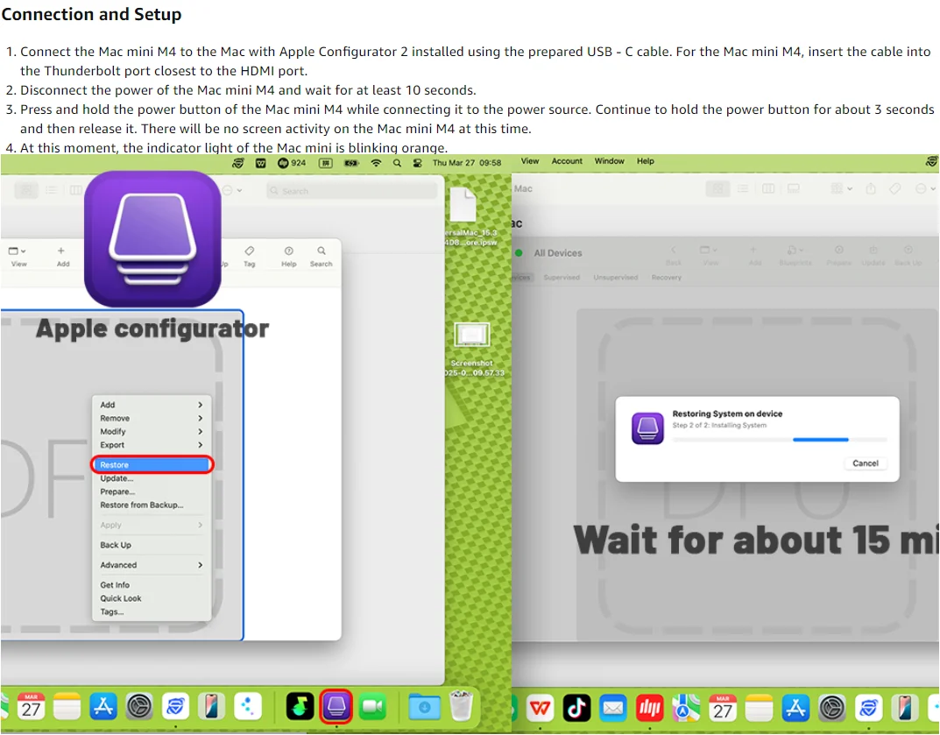Launch WPS Office from the dock
The width and height of the screenshot is (940, 735).
click(541, 708)
